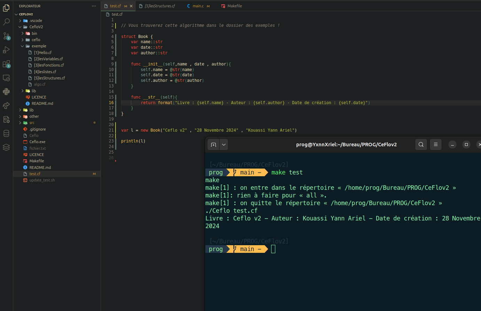This screenshot has height=311, width=481.
Task: Click 'struct Book {' in the code
Action: [x=137, y=37]
